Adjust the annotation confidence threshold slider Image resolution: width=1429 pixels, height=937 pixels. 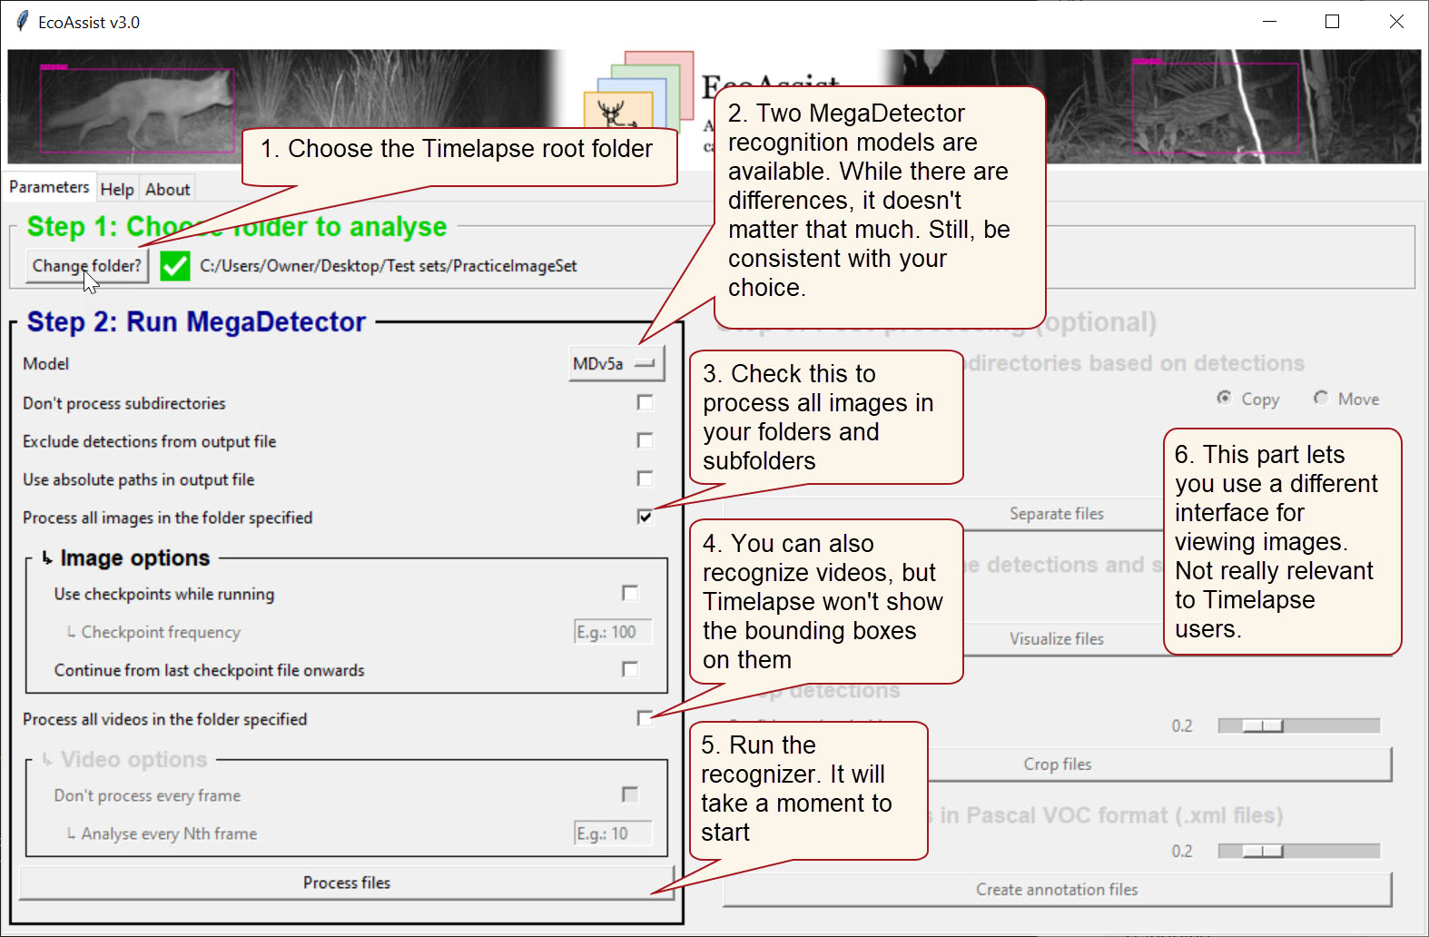coord(1299,851)
